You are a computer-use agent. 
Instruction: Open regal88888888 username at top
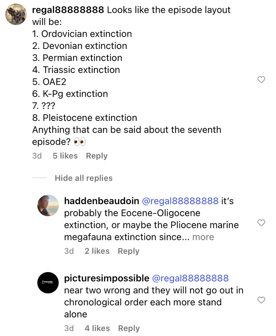[x=68, y=10]
